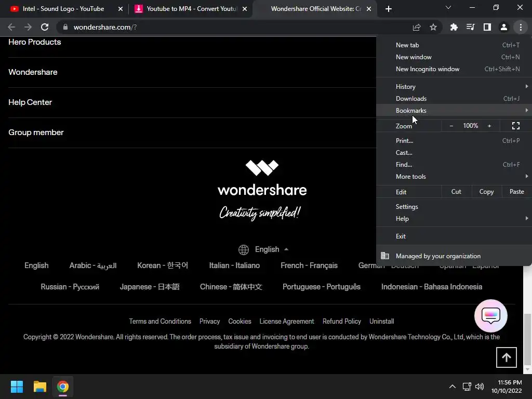The width and height of the screenshot is (532, 399).
Task: Expand the Help submenu
Action: 454,219
